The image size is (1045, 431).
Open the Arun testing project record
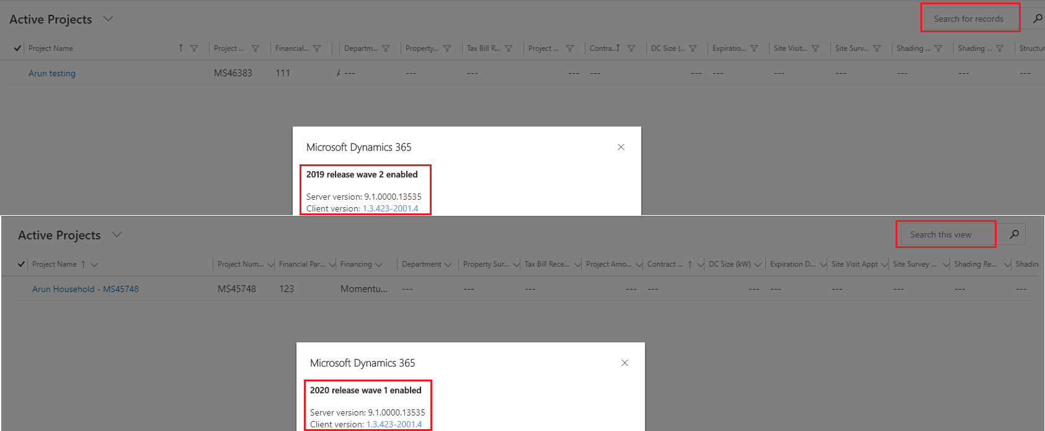[52, 73]
